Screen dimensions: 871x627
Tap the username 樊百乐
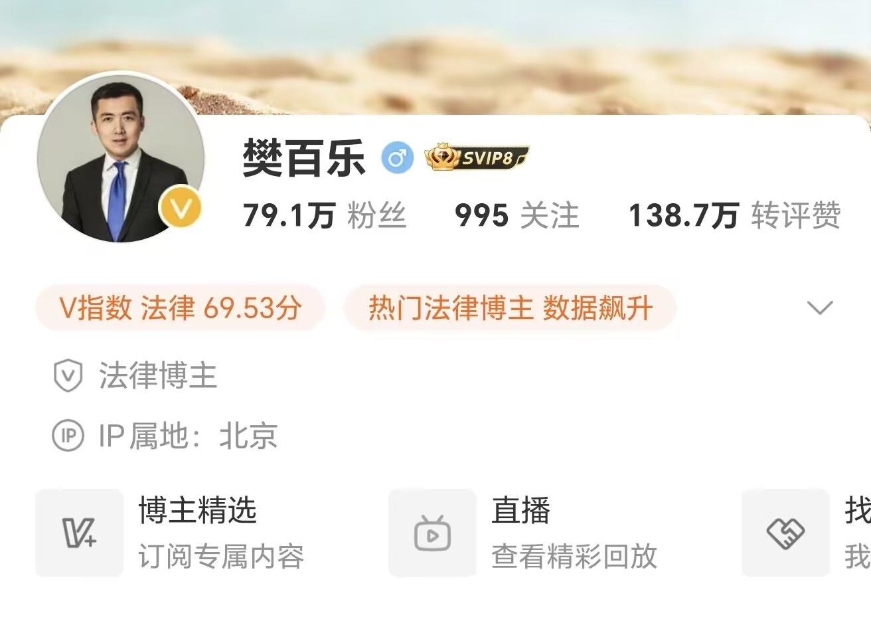coord(304,159)
